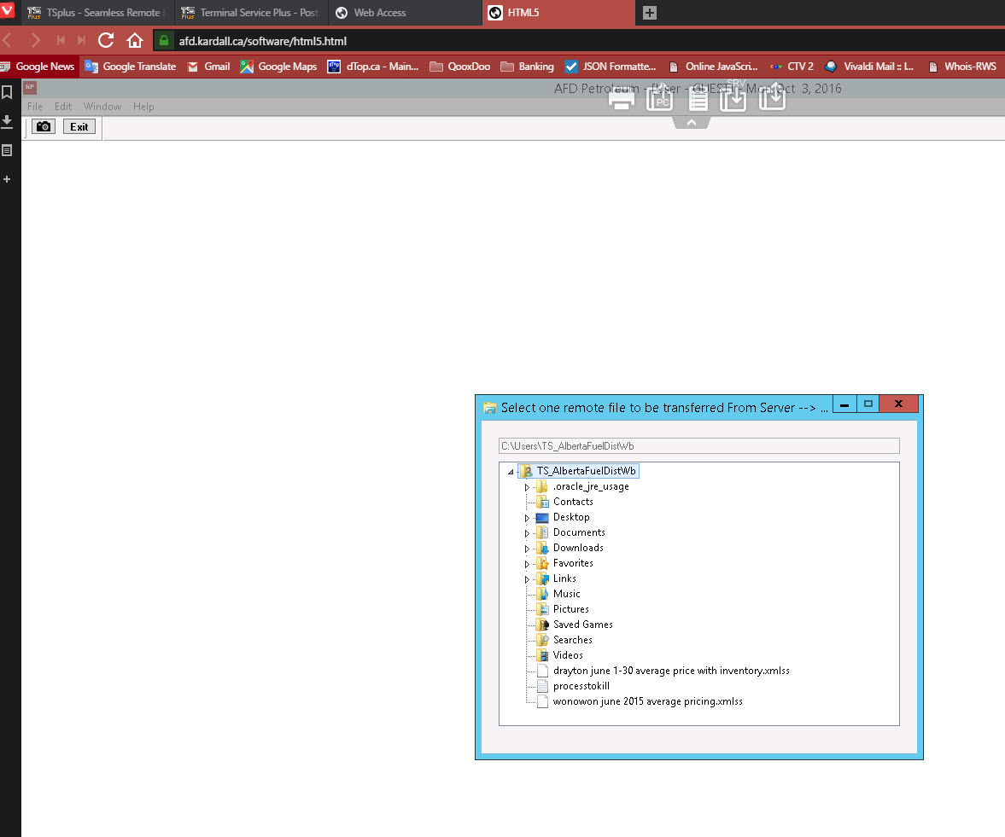Open the clipboard list icon in top toolbar
The height and width of the screenshot is (837, 1005).
pyautogui.click(x=698, y=99)
